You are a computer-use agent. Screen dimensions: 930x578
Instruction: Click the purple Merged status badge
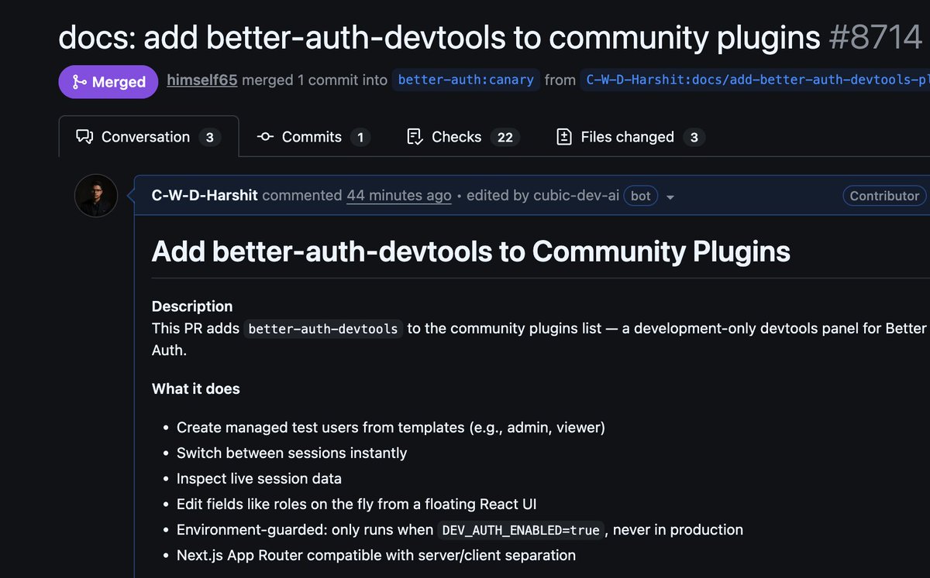point(108,82)
